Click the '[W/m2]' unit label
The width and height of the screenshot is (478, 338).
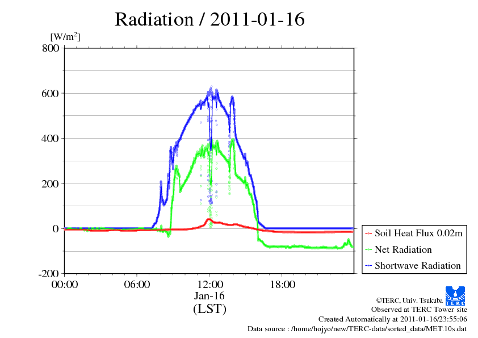pyautogui.click(x=65, y=36)
